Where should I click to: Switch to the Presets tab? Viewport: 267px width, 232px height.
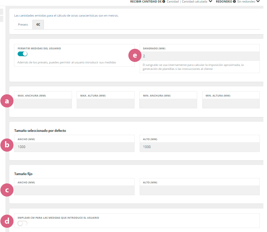click(23, 25)
